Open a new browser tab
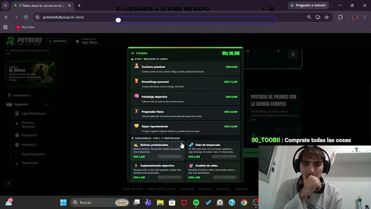 tap(79, 6)
